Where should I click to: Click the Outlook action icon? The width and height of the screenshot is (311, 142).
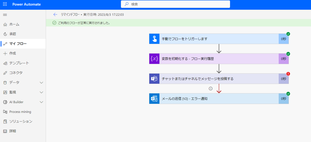click(x=154, y=99)
